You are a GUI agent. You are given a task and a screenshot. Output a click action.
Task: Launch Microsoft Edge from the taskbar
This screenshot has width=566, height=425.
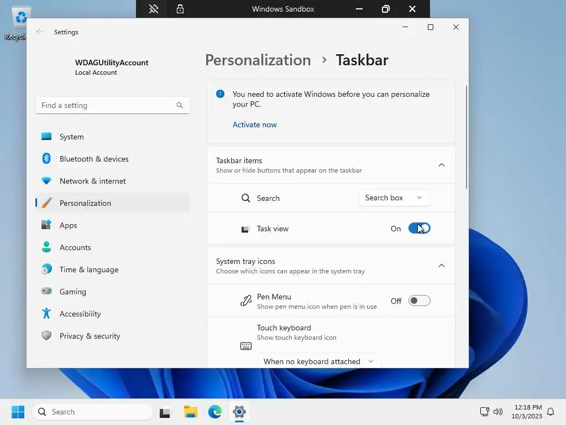tap(215, 412)
